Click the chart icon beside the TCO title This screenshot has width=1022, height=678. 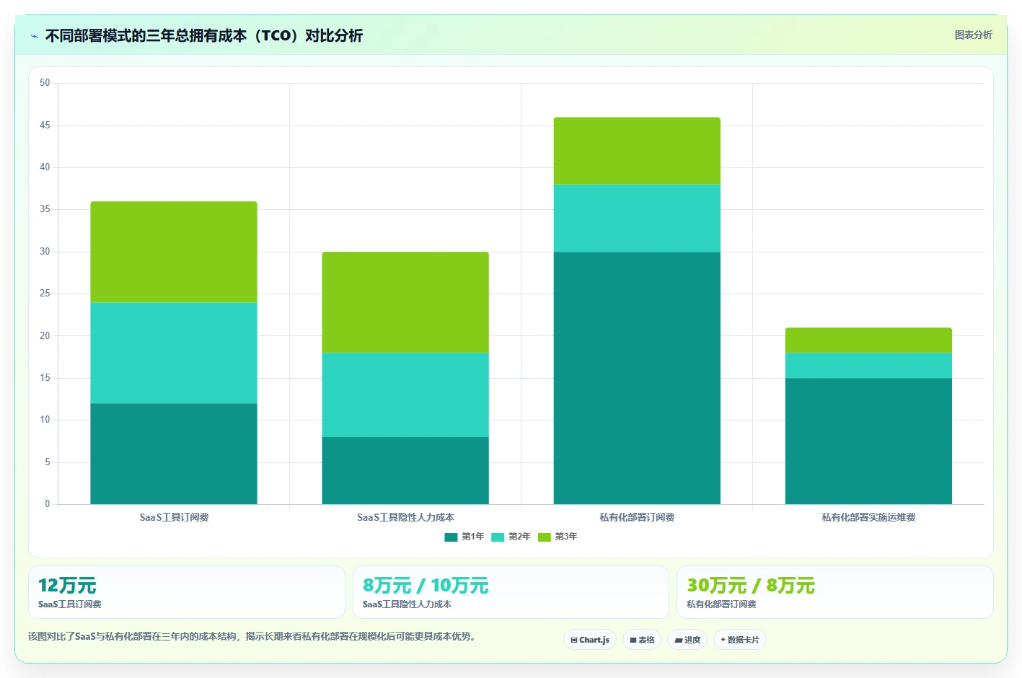pos(34,36)
